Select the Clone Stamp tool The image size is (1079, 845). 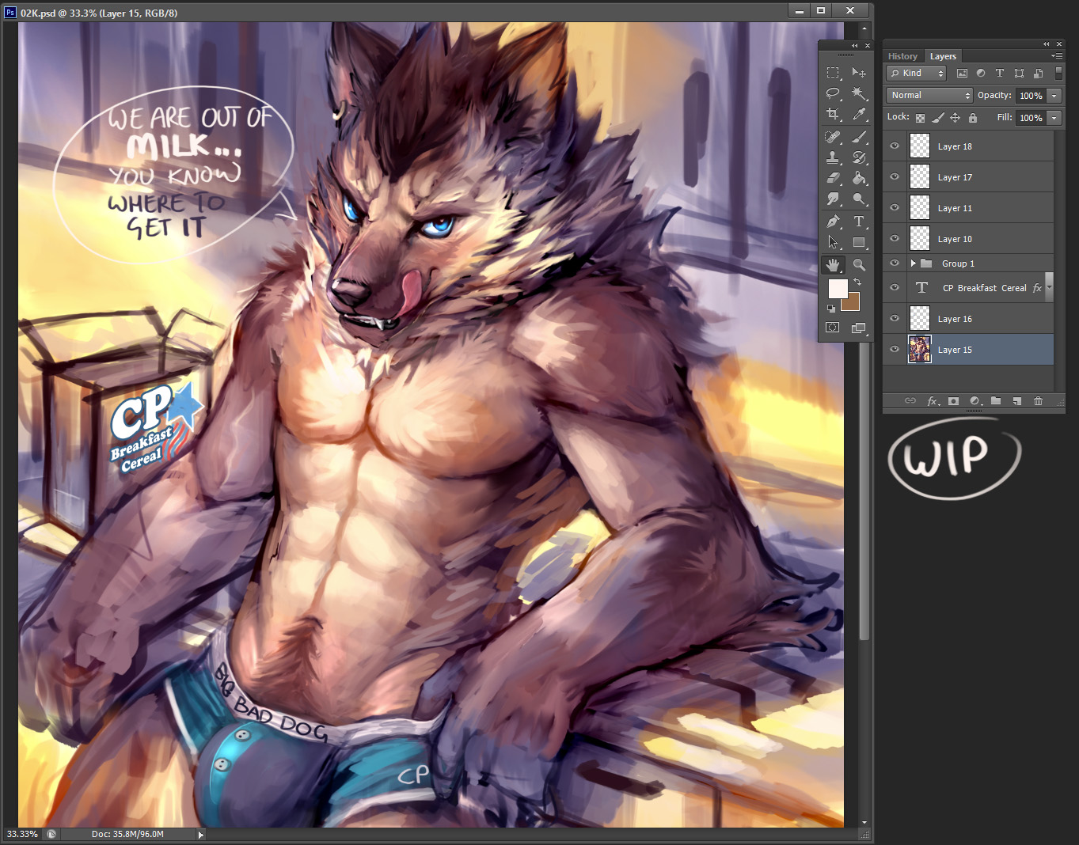tap(833, 157)
